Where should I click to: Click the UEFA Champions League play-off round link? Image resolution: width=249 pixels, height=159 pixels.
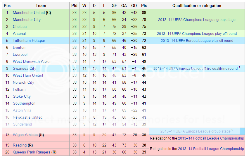pyautogui.click(x=197, y=34)
